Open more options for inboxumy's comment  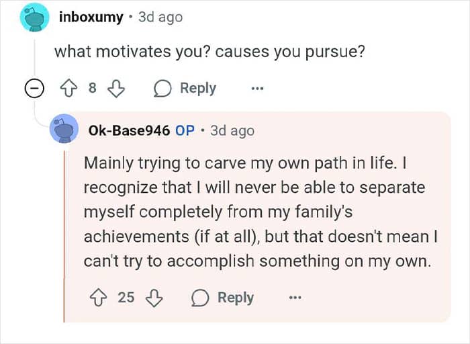[x=257, y=88]
